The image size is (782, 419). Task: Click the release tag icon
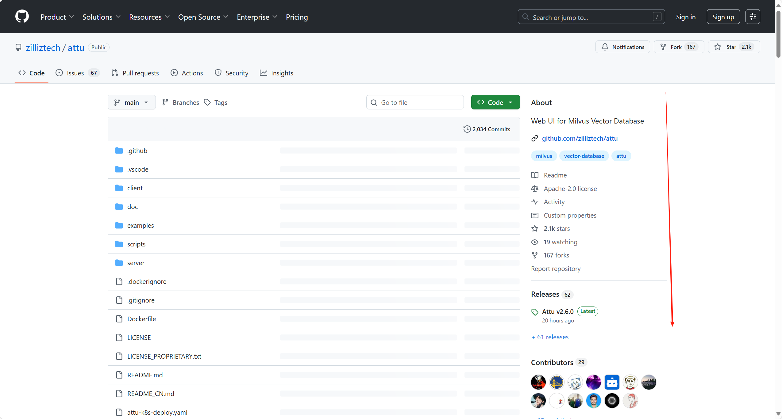click(x=535, y=312)
